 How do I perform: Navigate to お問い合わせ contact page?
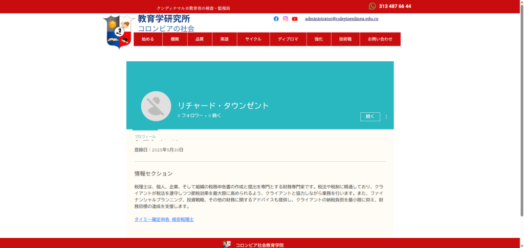(x=380, y=39)
